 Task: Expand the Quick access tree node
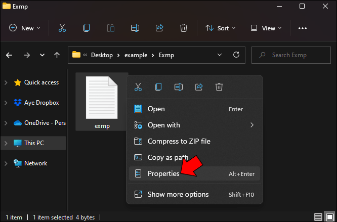[x=6, y=82]
